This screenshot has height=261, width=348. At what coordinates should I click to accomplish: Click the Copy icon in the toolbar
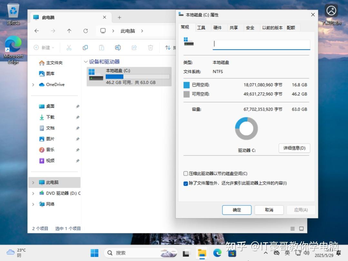pyautogui.click(x=85, y=47)
